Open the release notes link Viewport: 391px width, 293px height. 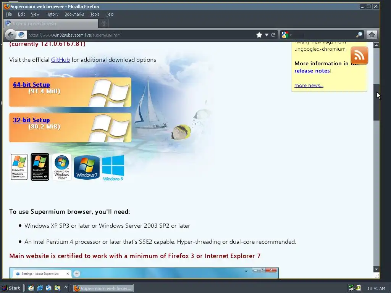click(x=312, y=71)
